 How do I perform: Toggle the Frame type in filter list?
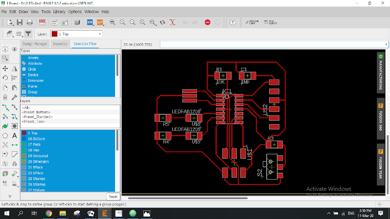pos(68,86)
